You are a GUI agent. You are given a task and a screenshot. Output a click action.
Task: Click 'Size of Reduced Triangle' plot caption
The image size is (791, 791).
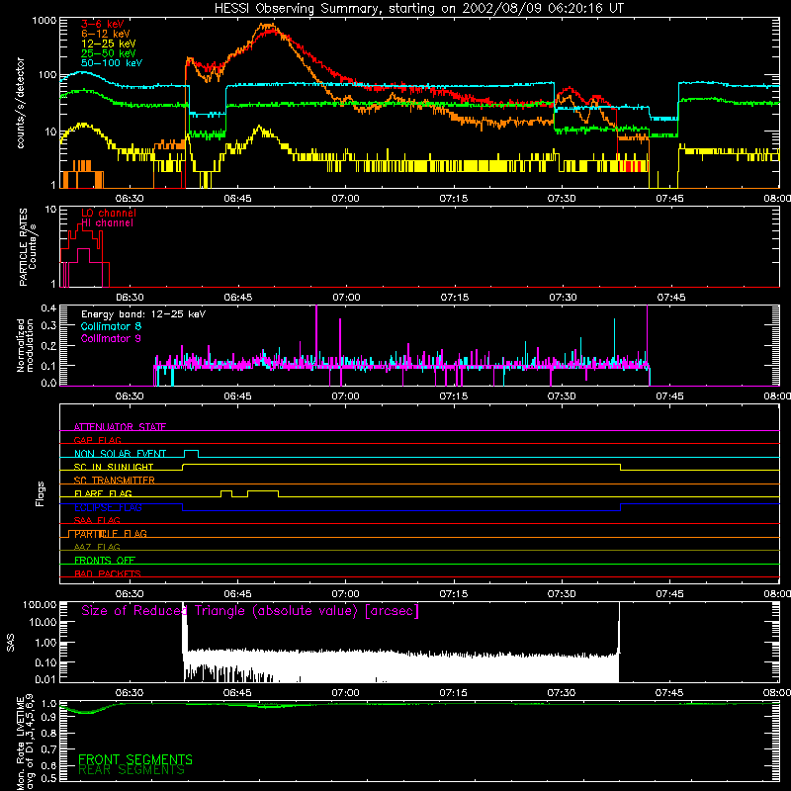250,611
